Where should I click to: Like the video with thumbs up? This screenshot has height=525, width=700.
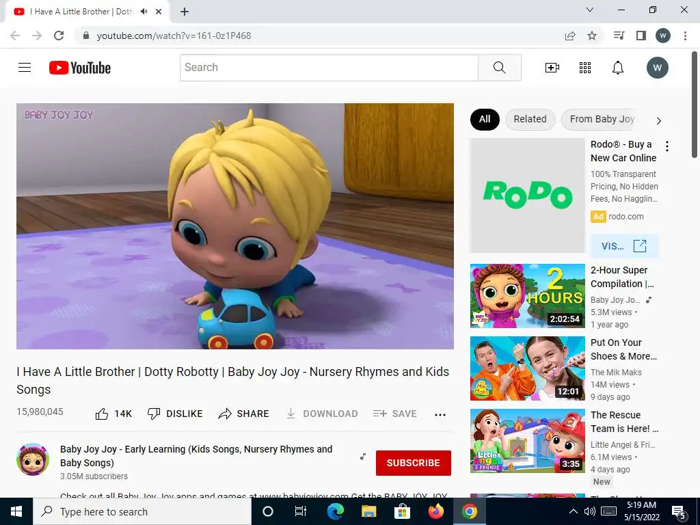pyautogui.click(x=113, y=414)
